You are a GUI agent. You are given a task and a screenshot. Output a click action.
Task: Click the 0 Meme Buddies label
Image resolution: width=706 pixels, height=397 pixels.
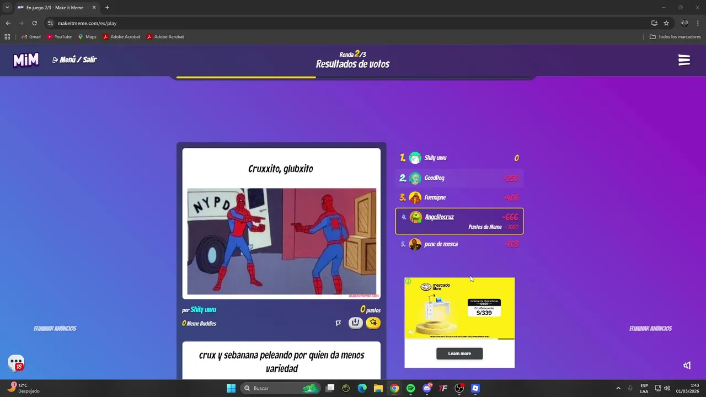click(x=199, y=323)
